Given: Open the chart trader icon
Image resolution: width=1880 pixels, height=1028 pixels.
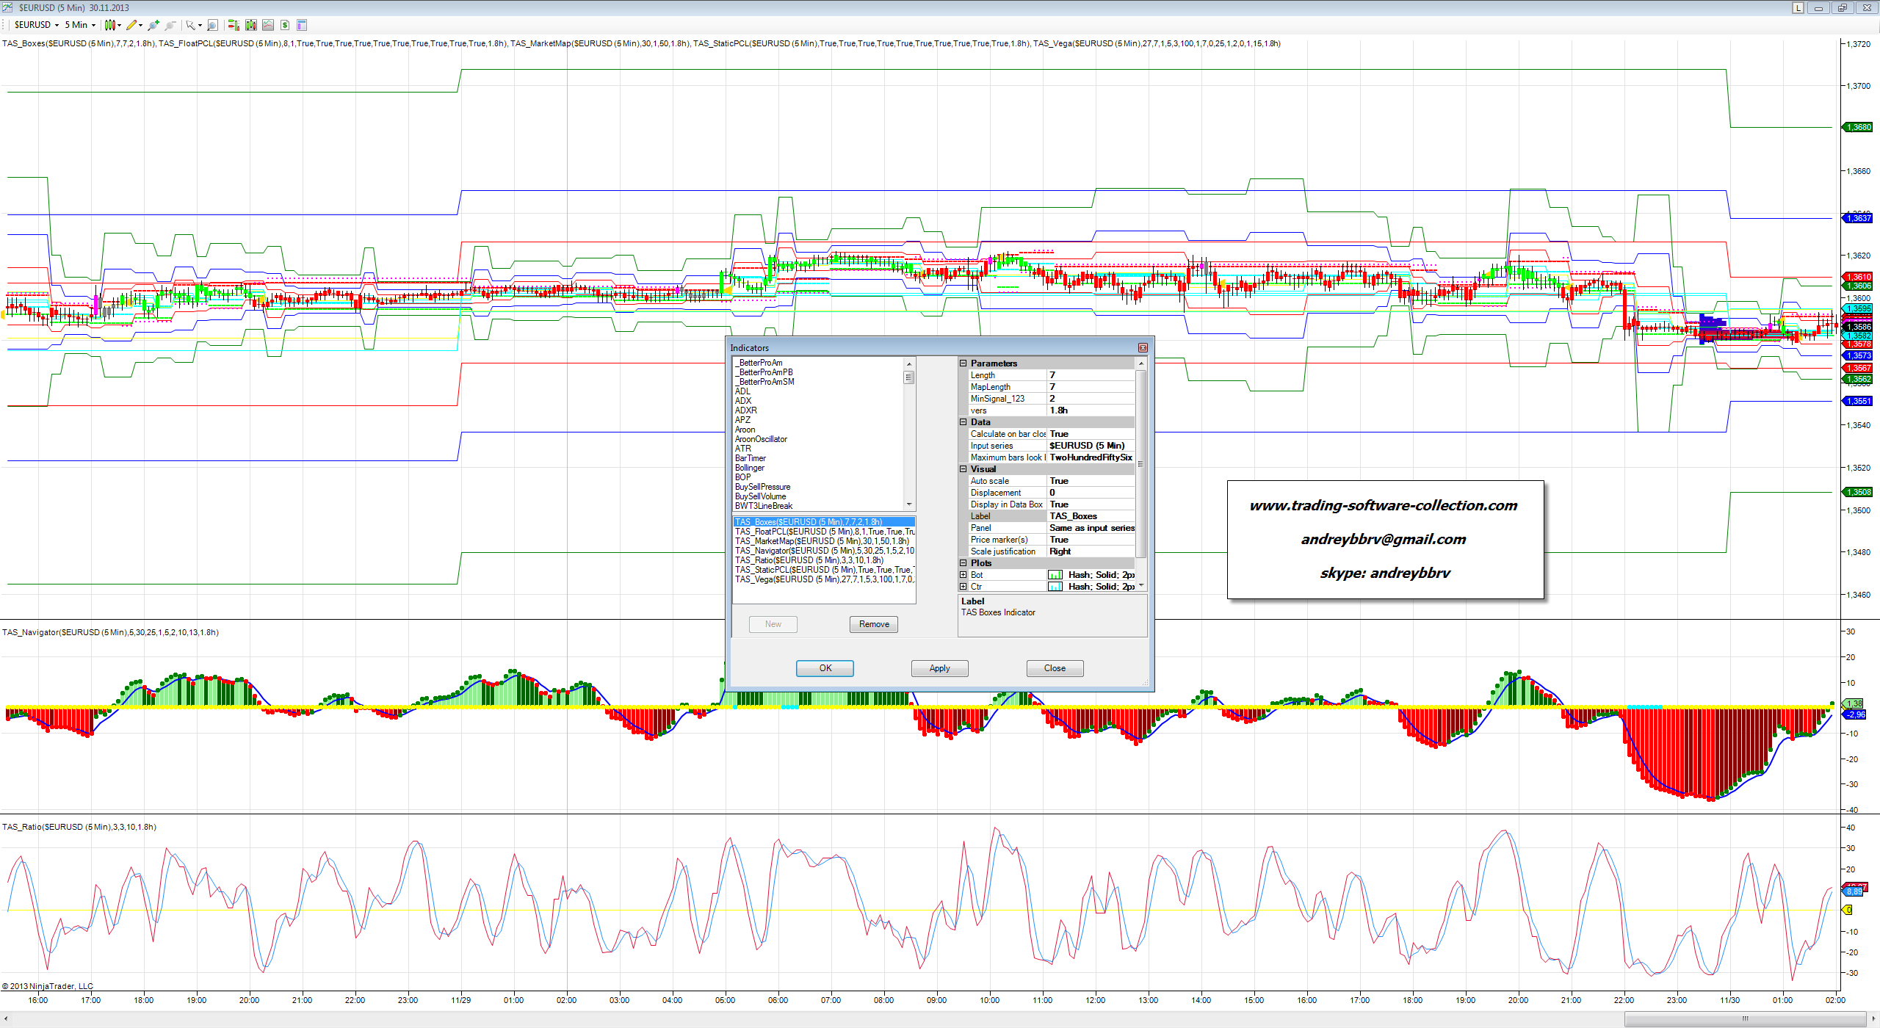Looking at the screenshot, I should 233,25.
